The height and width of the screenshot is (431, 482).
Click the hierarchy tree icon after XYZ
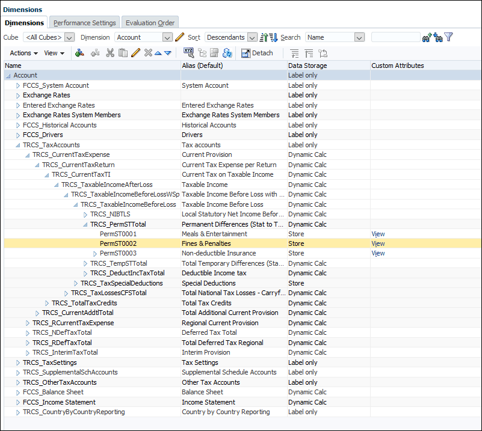[x=202, y=53]
